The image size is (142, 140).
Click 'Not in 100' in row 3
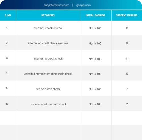coord(95,59)
